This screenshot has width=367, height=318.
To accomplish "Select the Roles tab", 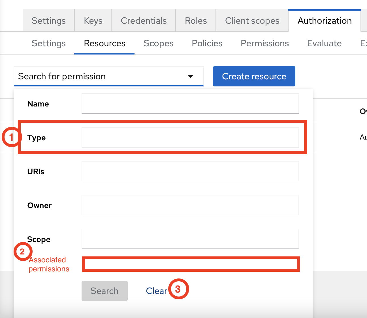I will [x=195, y=20].
